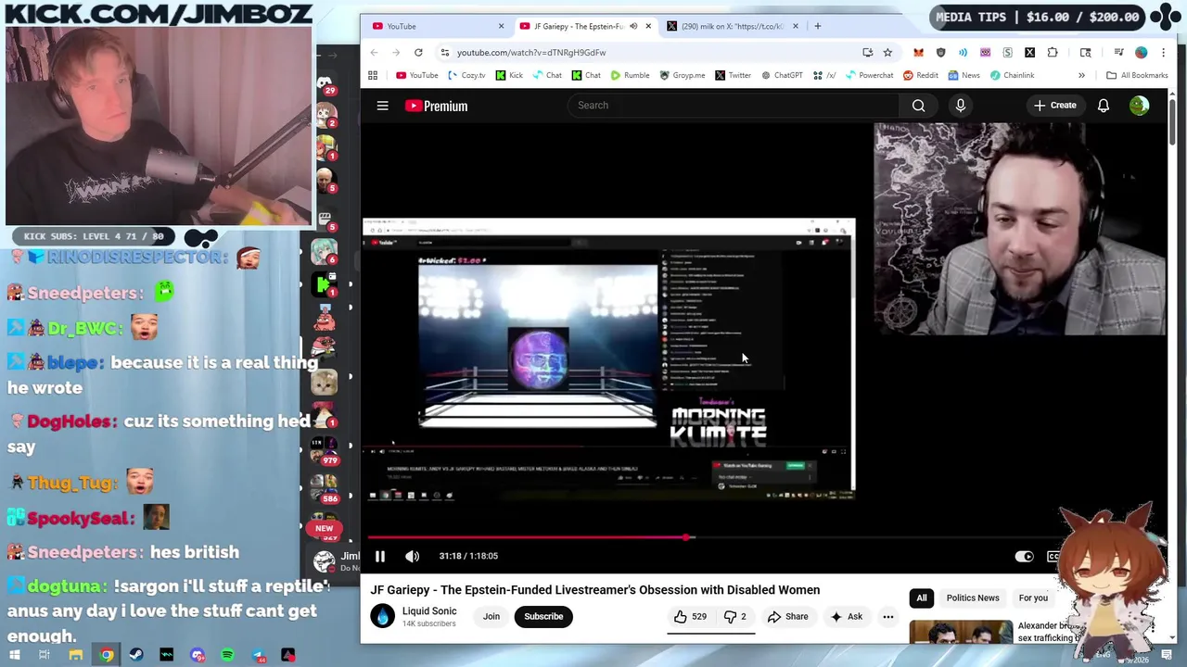Viewport: 1187px width, 667px height.
Task: Open the bookmarks bar apps grid
Action: point(373,75)
